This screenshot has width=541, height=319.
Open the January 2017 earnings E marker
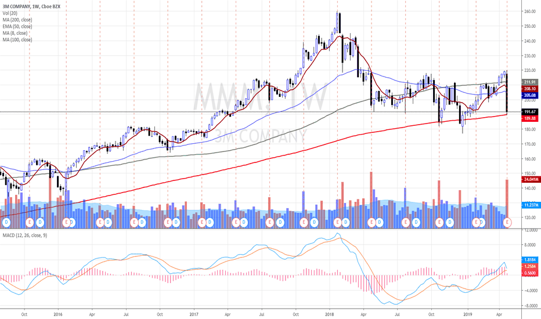click(202, 223)
